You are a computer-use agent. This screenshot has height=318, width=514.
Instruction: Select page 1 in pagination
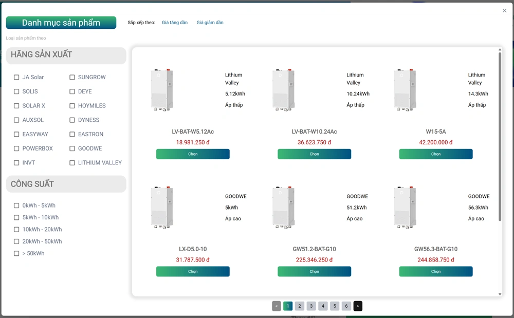coord(288,306)
